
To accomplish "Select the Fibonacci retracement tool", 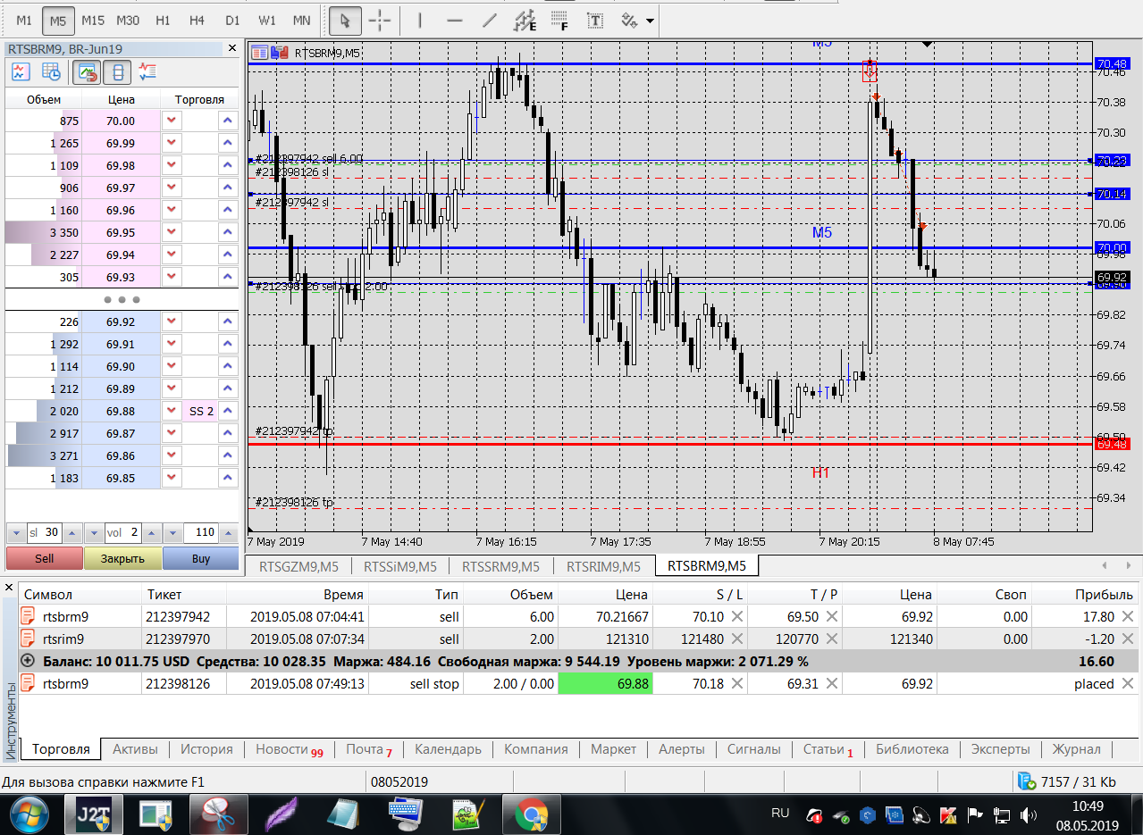I will pyautogui.click(x=559, y=20).
